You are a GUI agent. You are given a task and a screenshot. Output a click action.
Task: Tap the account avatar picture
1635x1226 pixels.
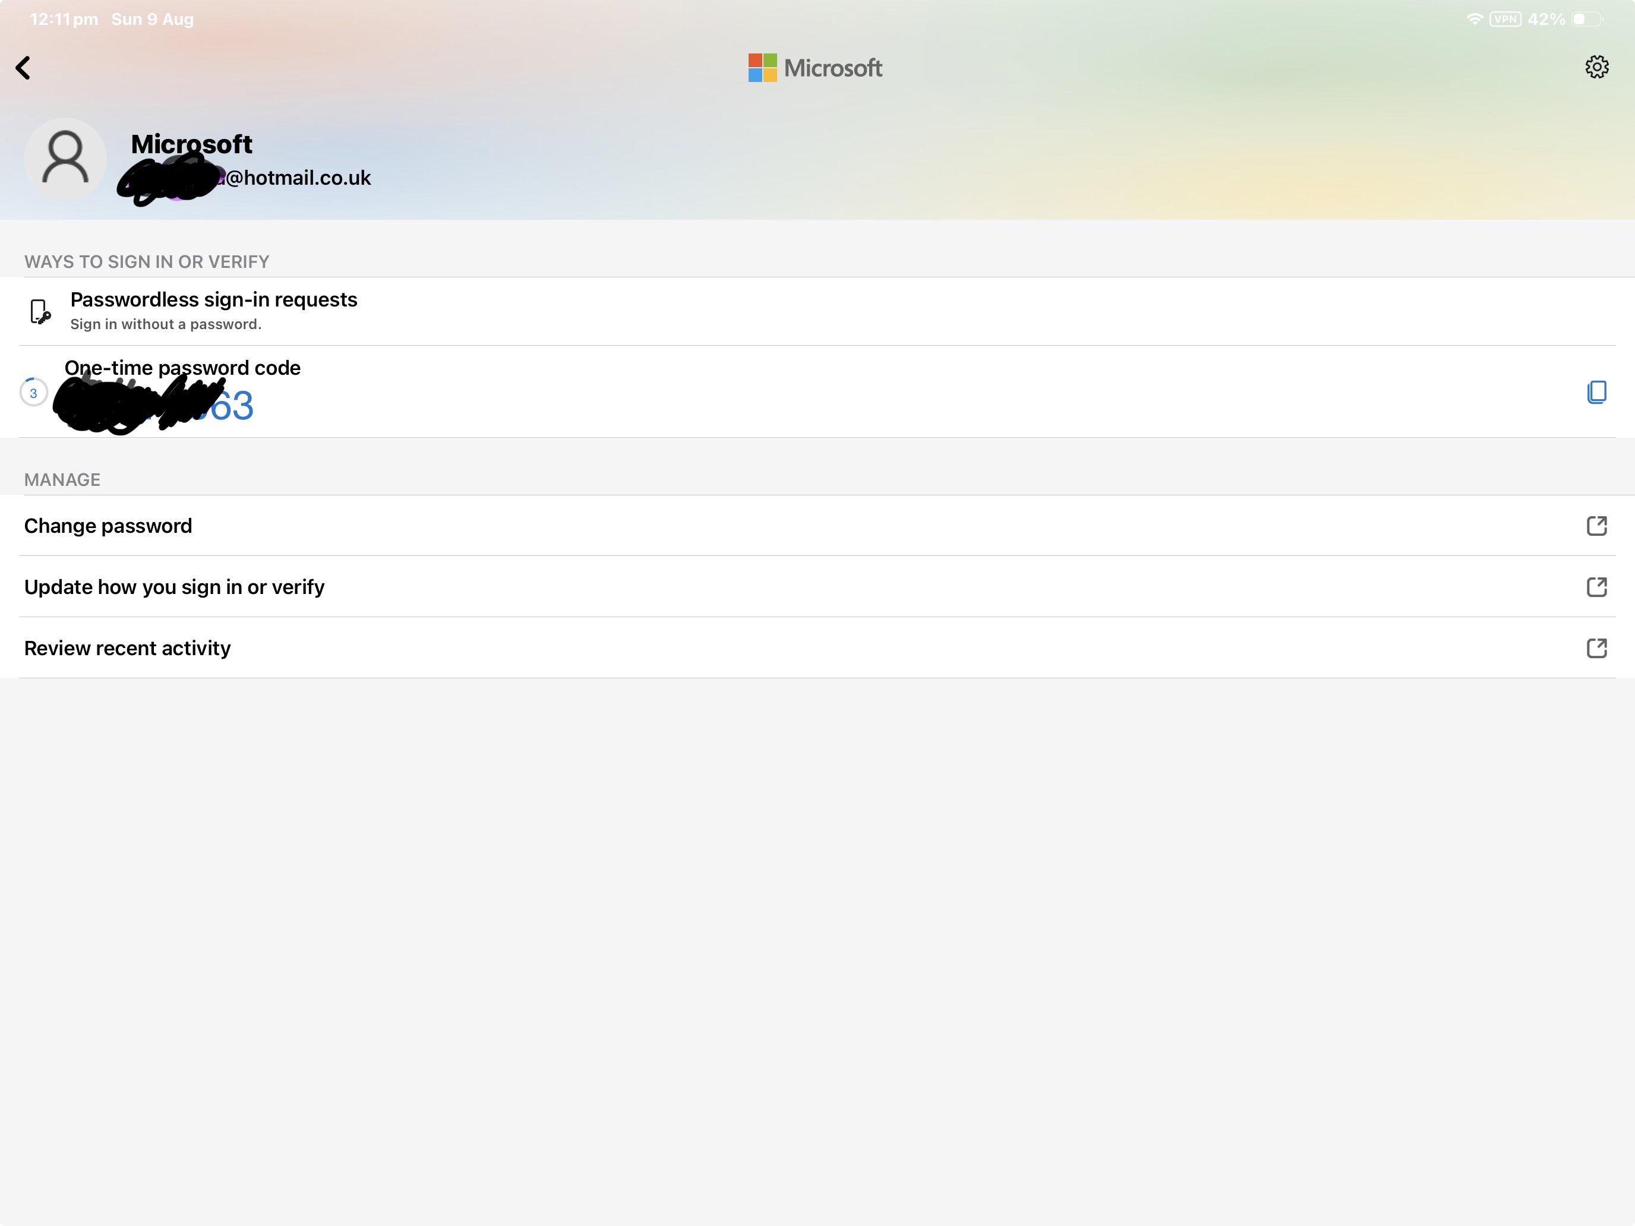(65, 159)
